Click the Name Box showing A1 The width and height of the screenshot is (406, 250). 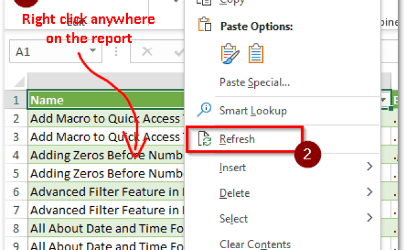(x=56, y=51)
